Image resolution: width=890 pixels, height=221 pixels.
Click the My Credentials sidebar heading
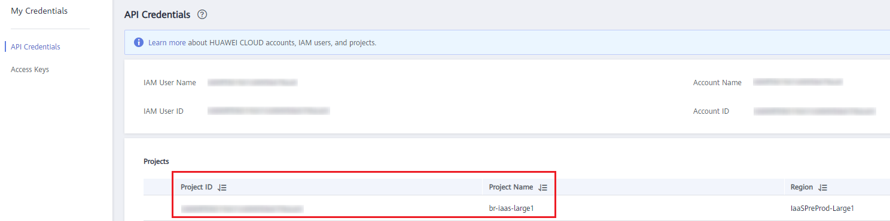(x=39, y=11)
